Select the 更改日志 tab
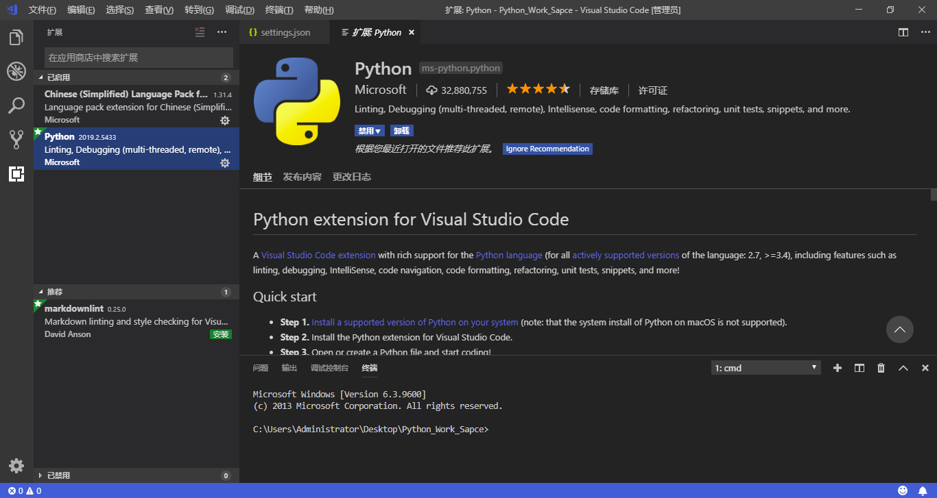Image resolution: width=937 pixels, height=498 pixels. click(x=352, y=177)
